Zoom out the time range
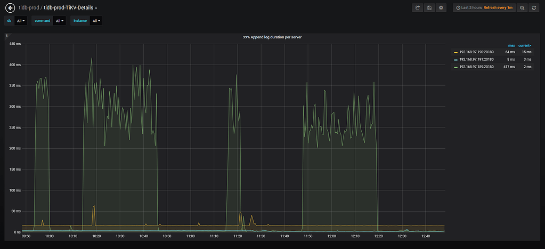 pyautogui.click(x=522, y=7)
